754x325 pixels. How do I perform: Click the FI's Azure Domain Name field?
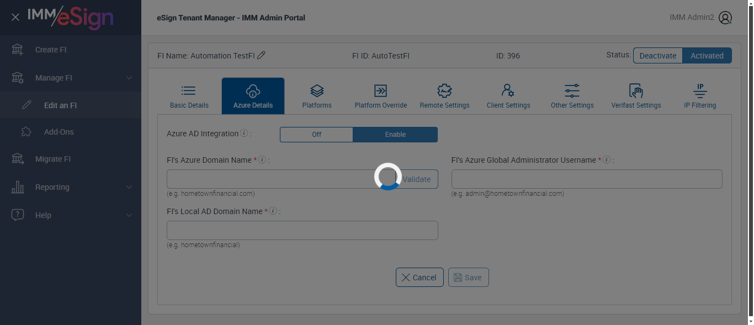point(281,179)
